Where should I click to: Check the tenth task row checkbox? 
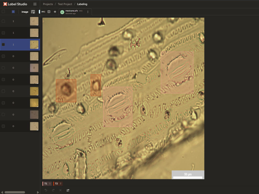pyautogui.click(x=3, y=126)
